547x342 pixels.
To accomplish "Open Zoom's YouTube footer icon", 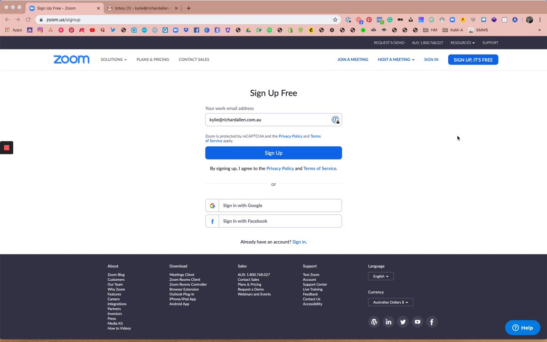I will tap(417, 322).
